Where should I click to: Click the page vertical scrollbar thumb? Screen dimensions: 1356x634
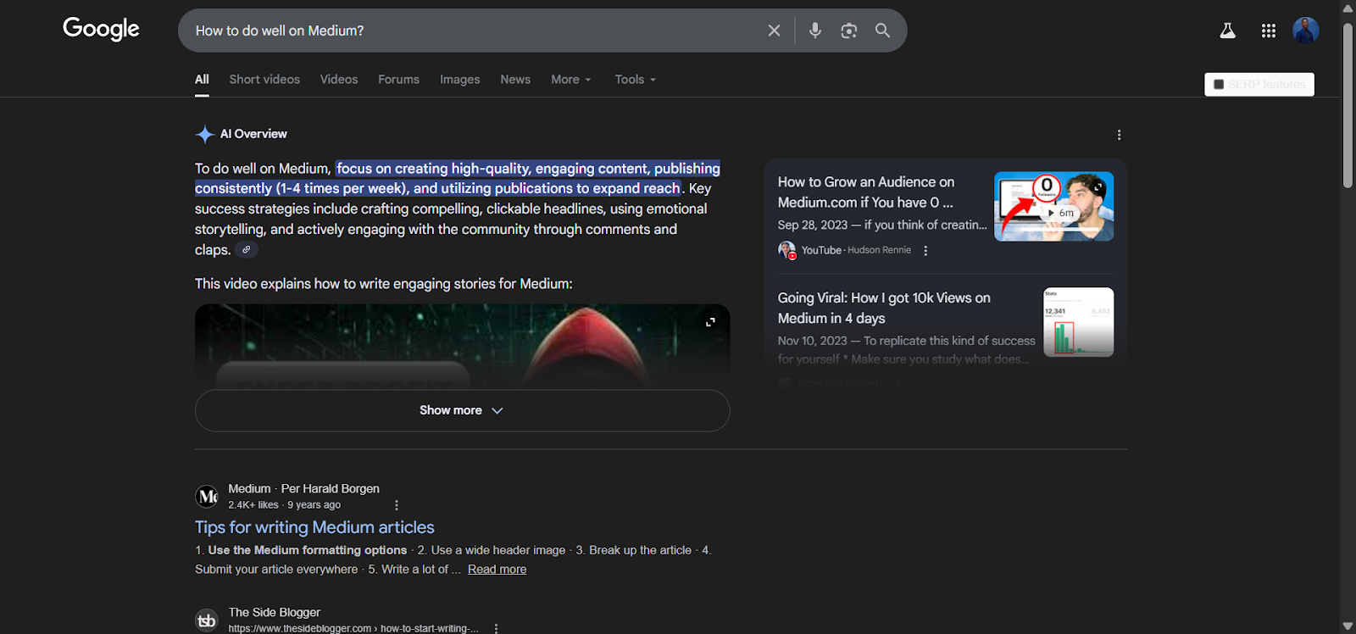pos(1348,106)
